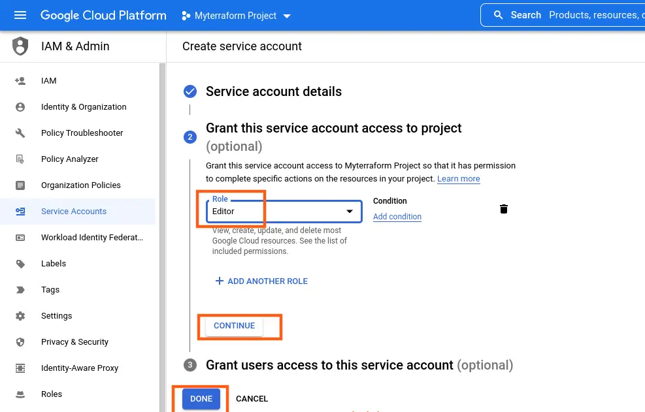Select the Identity-Aware Proxy icon
The width and height of the screenshot is (645, 412).
(x=22, y=368)
